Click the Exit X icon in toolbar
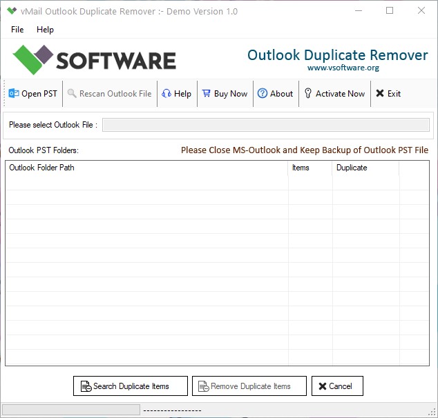 click(x=380, y=93)
